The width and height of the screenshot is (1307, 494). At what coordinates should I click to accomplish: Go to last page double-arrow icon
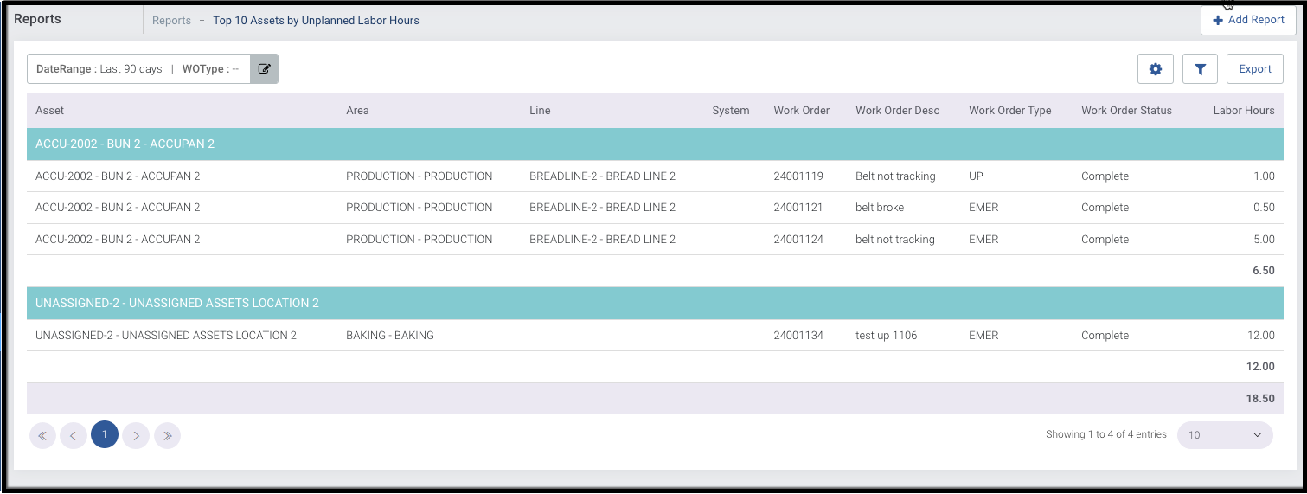point(167,435)
